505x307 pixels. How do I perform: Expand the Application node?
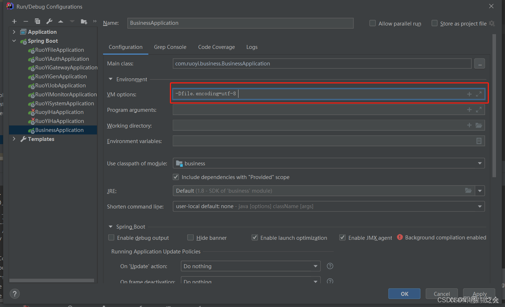click(14, 32)
